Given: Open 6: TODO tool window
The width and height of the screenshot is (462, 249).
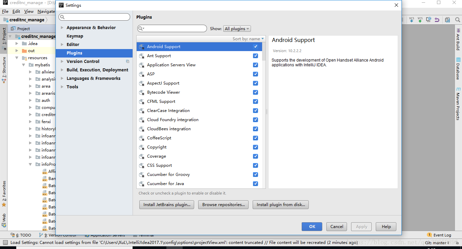Looking at the screenshot, I should [x=21, y=235].
